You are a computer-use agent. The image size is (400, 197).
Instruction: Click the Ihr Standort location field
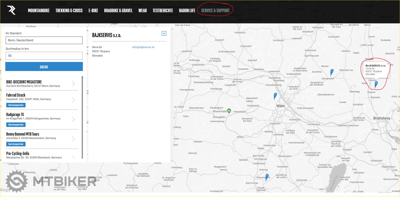[44, 40]
